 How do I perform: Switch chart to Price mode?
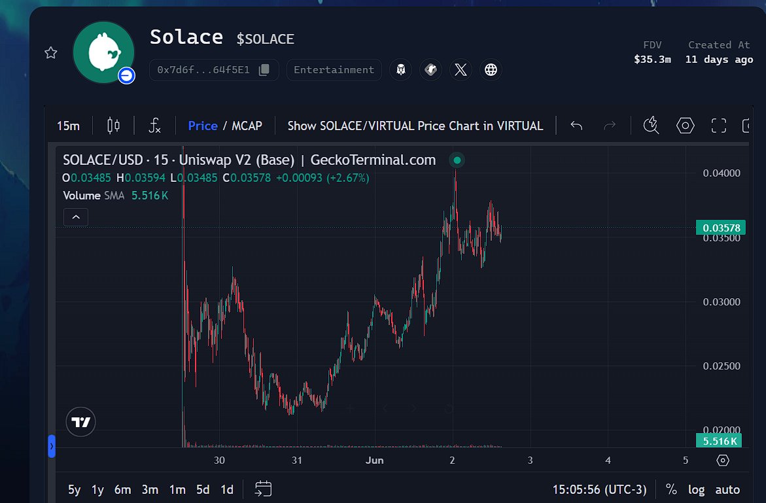(x=203, y=126)
